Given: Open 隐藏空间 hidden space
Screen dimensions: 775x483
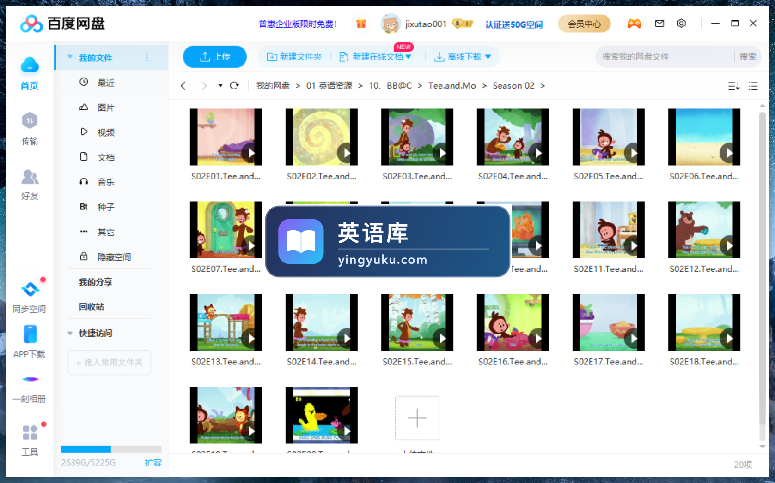Looking at the screenshot, I should 114,257.
